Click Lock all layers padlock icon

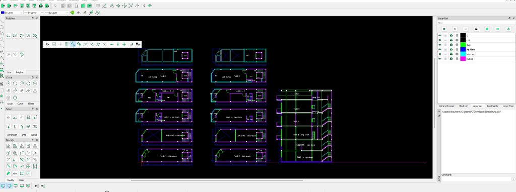(476, 29)
